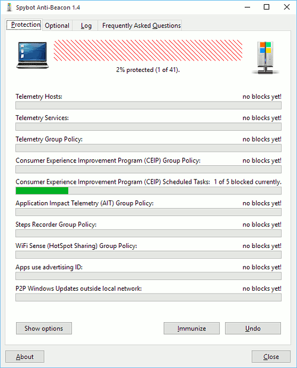Click the Close button at bottom
Image resolution: width=297 pixels, height=368 pixels.
271,357
